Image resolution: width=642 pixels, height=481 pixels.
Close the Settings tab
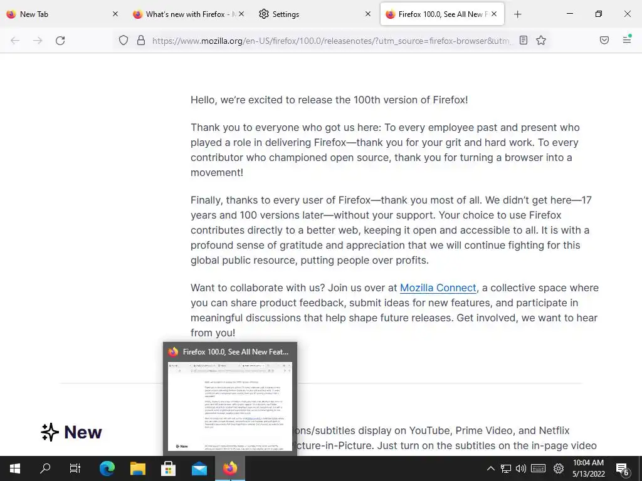coord(367,14)
